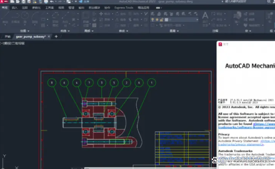Click the '© 2022 Autodesk, Inc.' copyright line

pos(246,107)
